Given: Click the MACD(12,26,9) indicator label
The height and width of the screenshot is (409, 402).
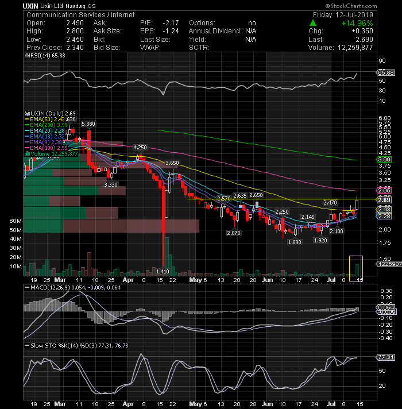Looking at the screenshot, I should [50, 288].
